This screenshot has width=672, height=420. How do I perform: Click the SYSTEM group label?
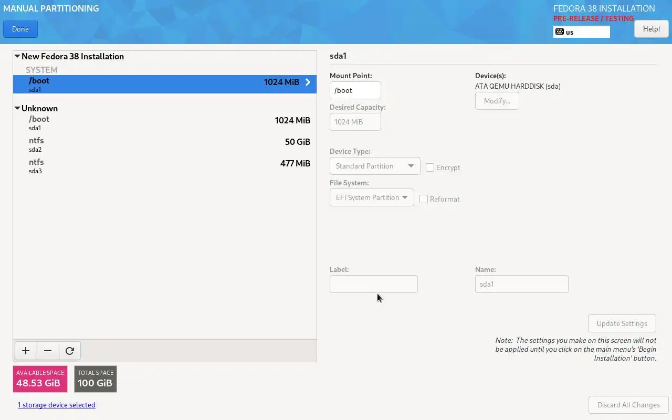tap(41, 70)
